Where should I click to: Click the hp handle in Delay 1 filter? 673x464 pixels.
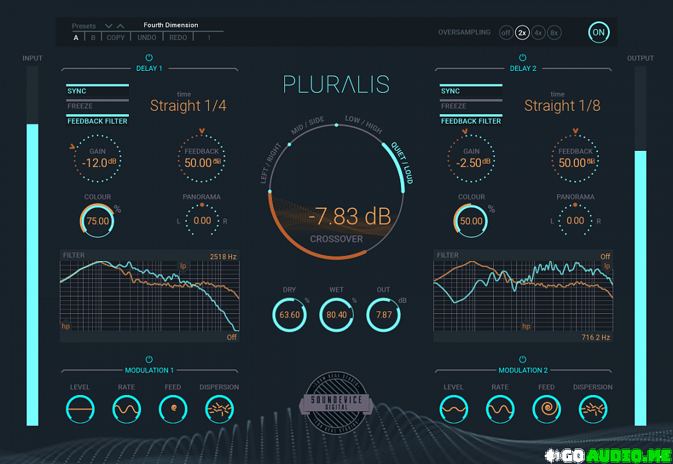coord(66,326)
